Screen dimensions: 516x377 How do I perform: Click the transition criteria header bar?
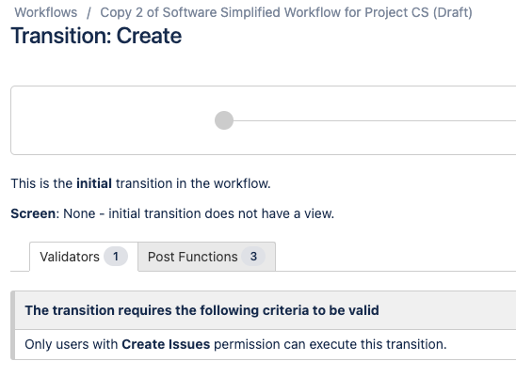pos(266,310)
